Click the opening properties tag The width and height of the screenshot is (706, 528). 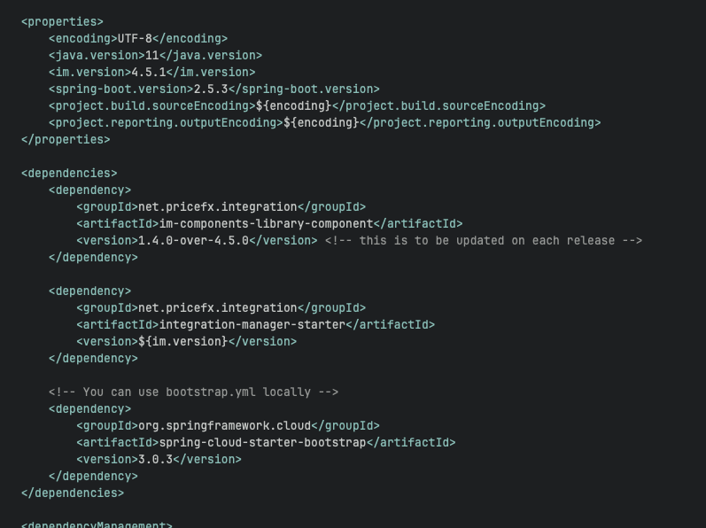pos(62,21)
